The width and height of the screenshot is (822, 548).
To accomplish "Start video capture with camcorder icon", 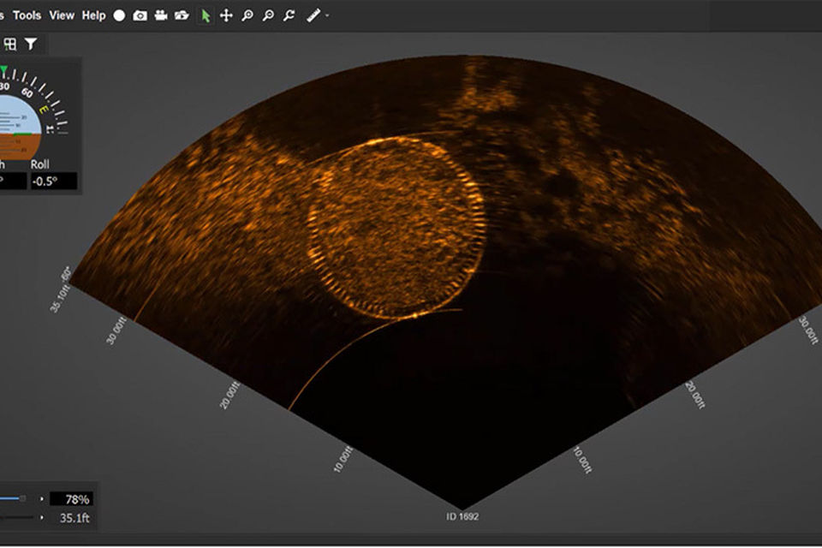I will (160, 15).
